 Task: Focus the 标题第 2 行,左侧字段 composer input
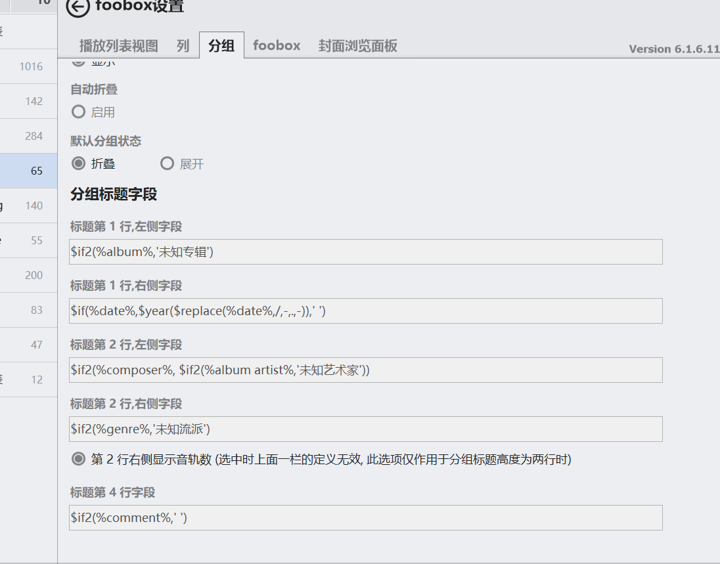(x=365, y=370)
